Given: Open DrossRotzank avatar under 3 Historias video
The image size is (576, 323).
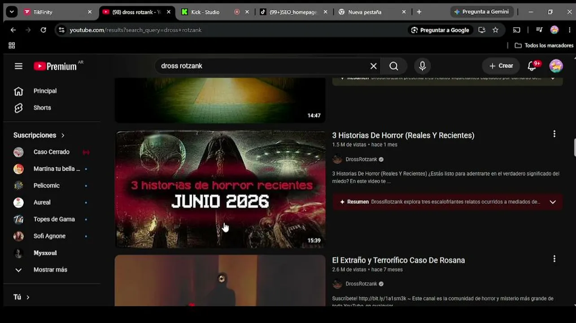Looking at the screenshot, I should coord(337,159).
